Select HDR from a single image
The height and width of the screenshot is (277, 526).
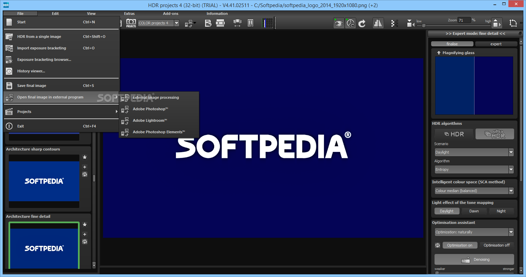point(61,37)
